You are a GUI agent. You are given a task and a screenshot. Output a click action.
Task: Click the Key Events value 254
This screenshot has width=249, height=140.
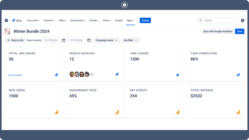[x=133, y=96]
